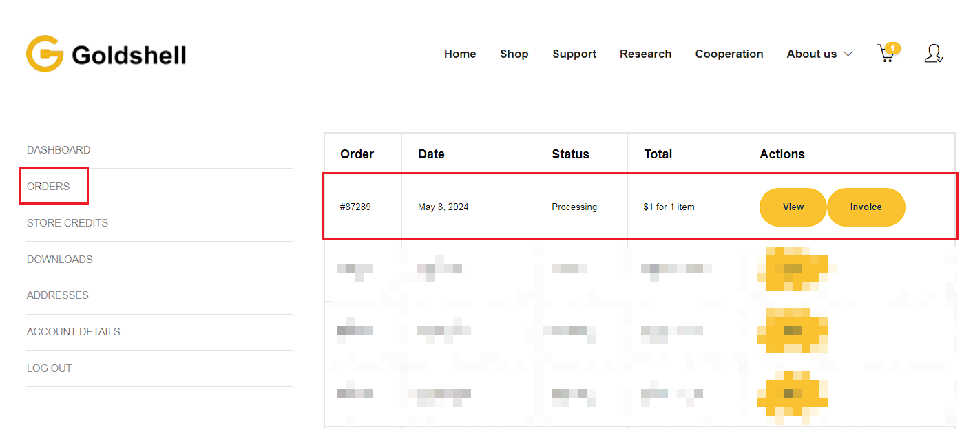Screen dimensions: 973x429
Task: Open the Research menu link
Action: click(x=645, y=54)
